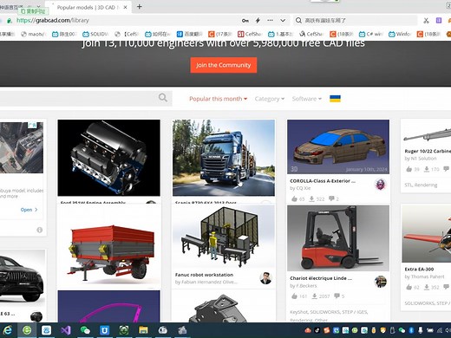Screen dimensions: 451x338
Task: Open the avatar on Fanuc robot workstation card
Action: click(x=265, y=278)
